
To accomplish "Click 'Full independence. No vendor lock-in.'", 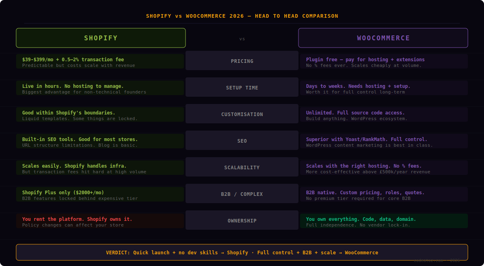I will click(x=358, y=225).
